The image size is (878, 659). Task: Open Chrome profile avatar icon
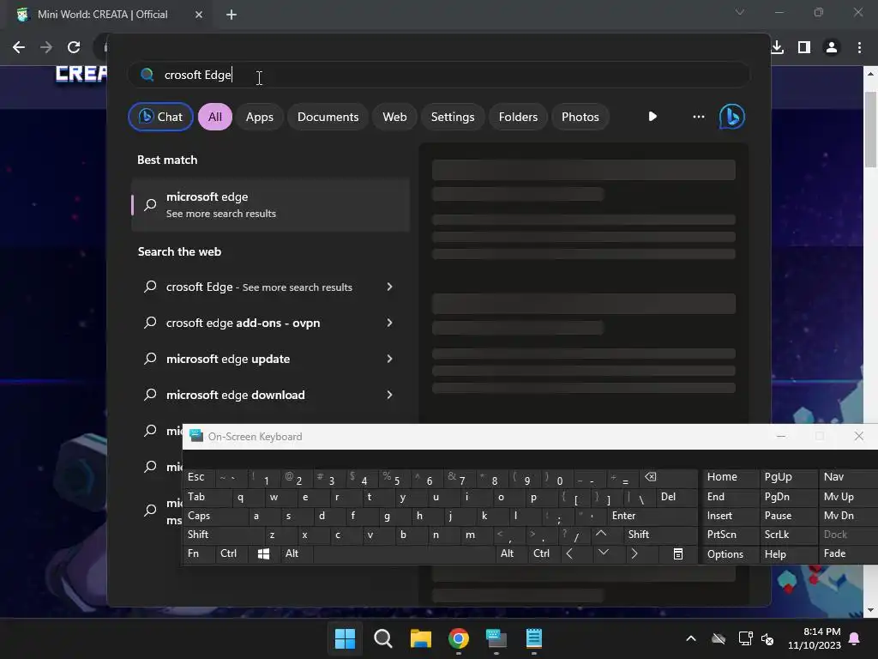click(832, 47)
